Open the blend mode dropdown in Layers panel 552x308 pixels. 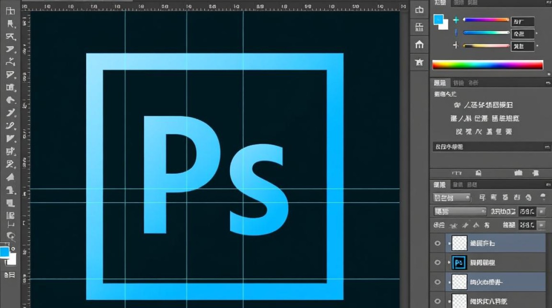click(460, 211)
